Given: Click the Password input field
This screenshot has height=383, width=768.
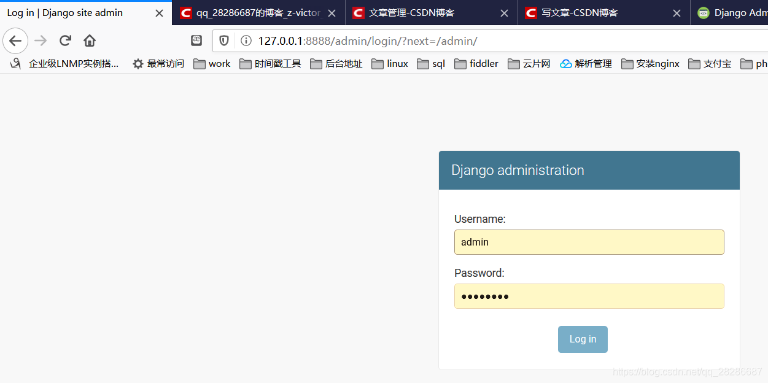Looking at the screenshot, I should pos(589,296).
